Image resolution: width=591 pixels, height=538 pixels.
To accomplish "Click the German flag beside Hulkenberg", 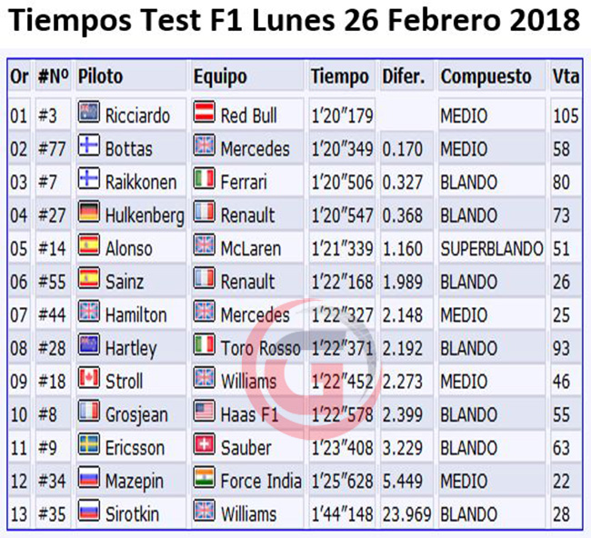I will pos(88,212).
